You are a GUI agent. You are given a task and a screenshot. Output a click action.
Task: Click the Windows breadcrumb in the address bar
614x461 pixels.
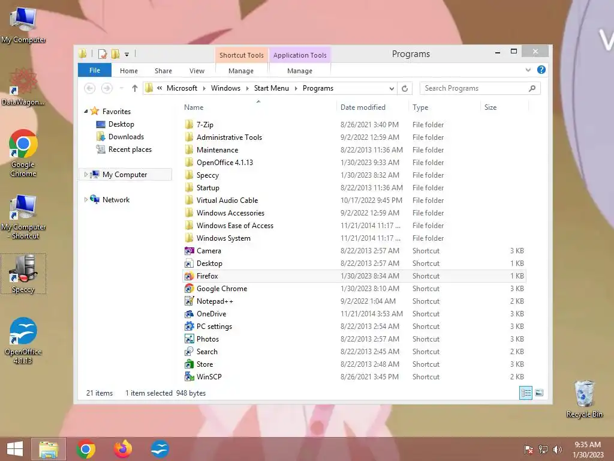(x=225, y=88)
